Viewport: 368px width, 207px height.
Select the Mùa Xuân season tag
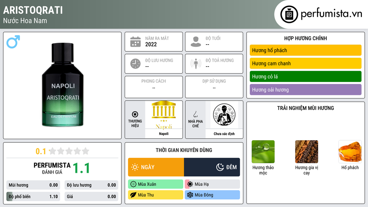pyautogui.click(x=156, y=184)
